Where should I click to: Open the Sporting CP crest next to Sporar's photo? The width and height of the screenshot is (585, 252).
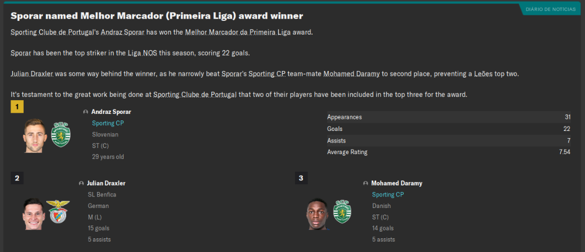pyautogui.click(x=61, y=135)
